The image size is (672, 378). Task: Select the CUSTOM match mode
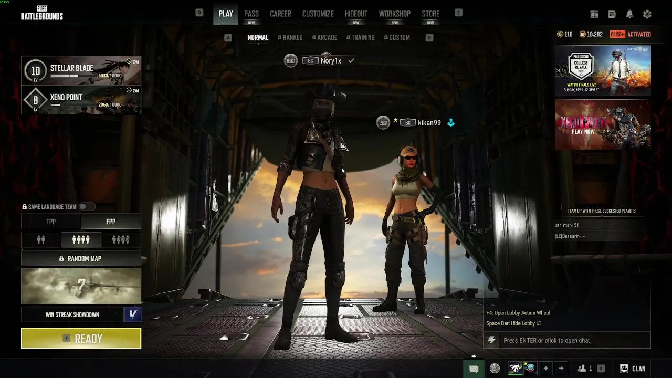(x=397, y=37)
